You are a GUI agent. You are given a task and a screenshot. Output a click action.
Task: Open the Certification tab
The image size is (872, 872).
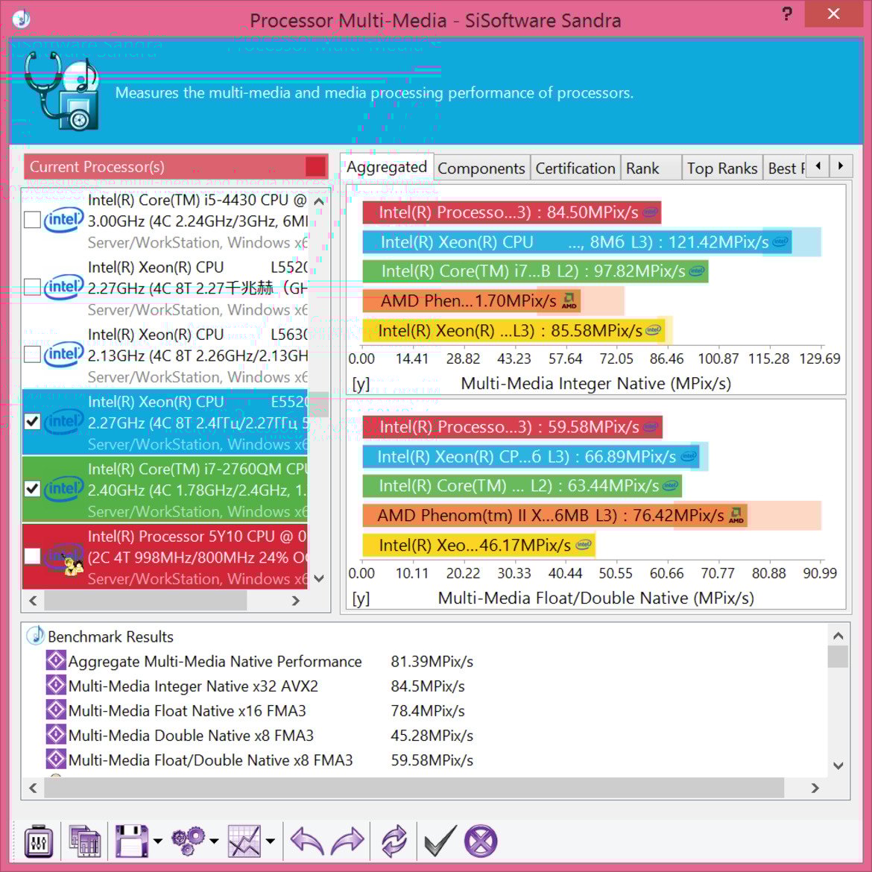pos(575,168)
